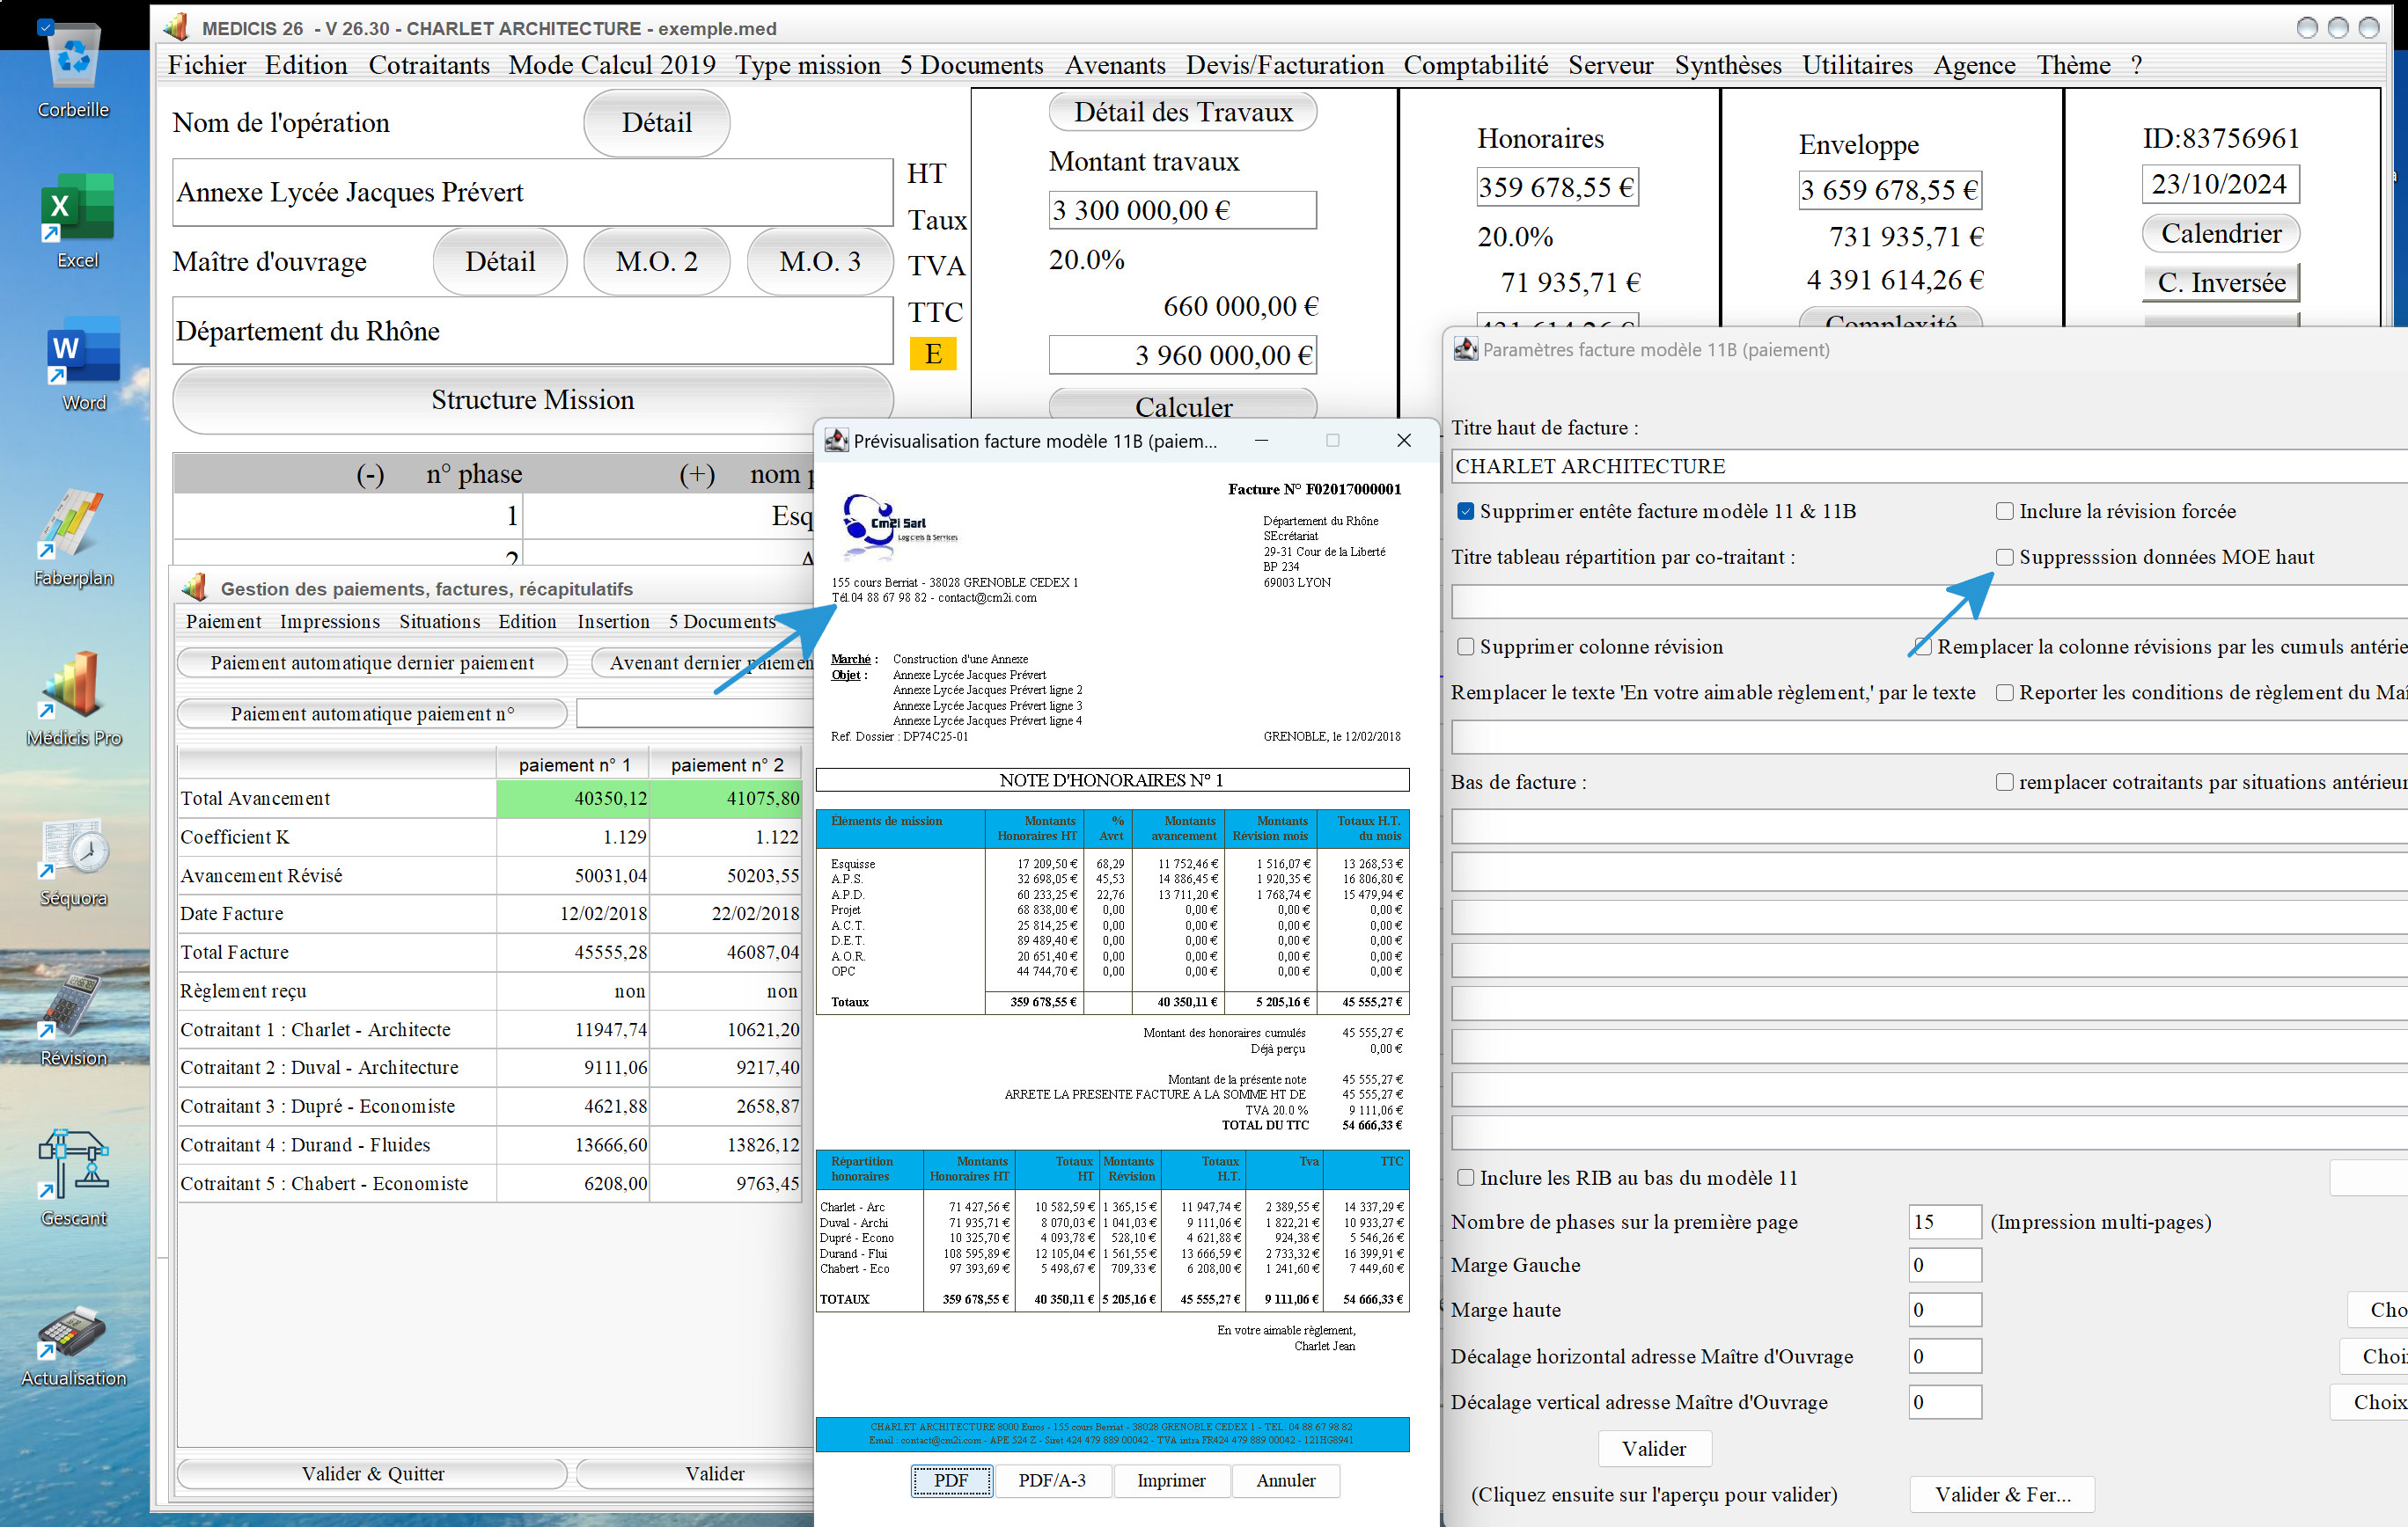This screenshot has width=2408, height=1527.
Task: Open Insertion menu in payments window
Action: 613,622
